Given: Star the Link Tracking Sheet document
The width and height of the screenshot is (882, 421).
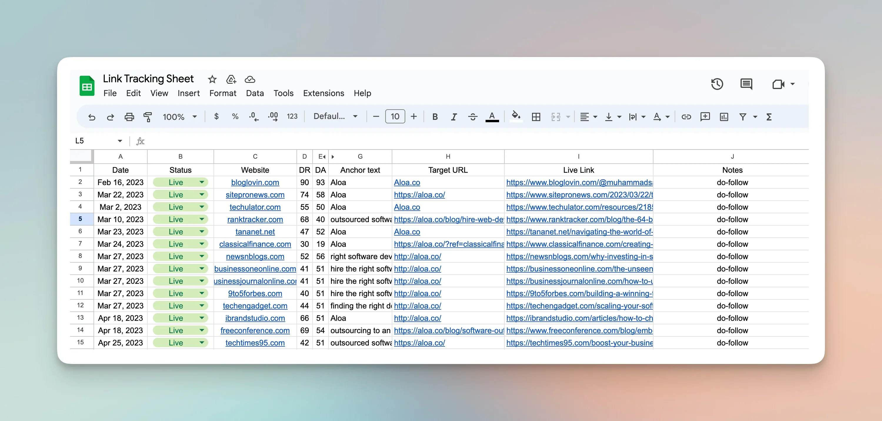Looking at the screenshot, I should [212, 79].
